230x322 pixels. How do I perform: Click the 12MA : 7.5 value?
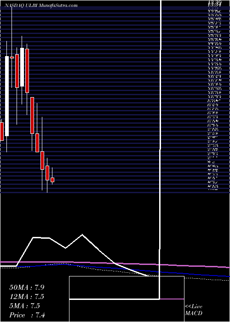coord(27,297)
